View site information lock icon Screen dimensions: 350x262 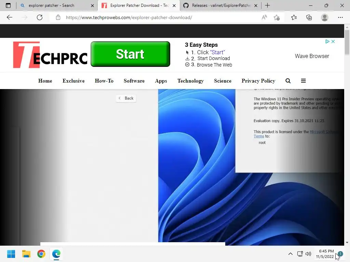(58, 17)
